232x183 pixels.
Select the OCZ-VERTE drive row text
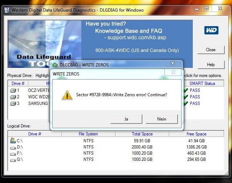(x=38, y=90)
